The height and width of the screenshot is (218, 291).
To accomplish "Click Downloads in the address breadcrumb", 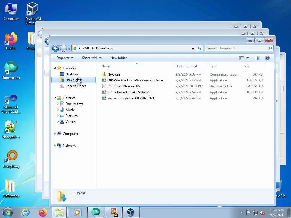I will (x=104, y=48).
